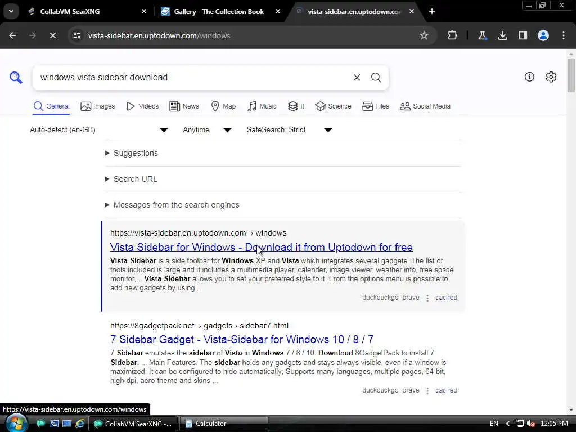Submit search with the magnifier button
The width and height of the screenshot is (576, 432).
[376, 78]
